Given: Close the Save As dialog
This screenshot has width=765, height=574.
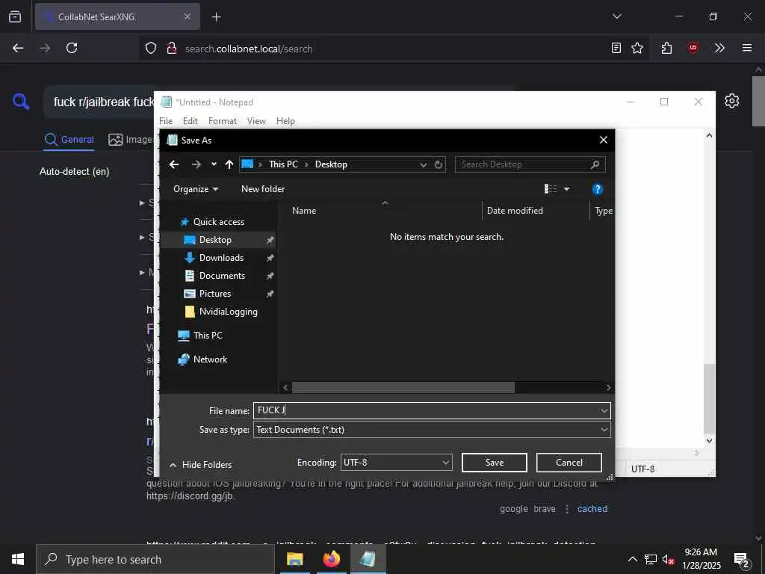Looking at the screenshot, I should [604, 140].
